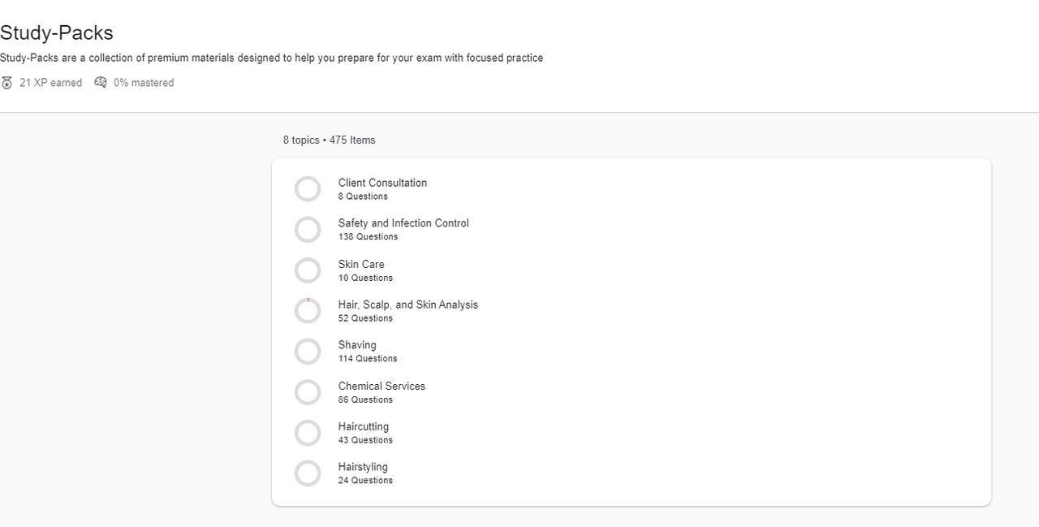1039x527 pixels.
Task: Select the Shaving topic
Action: click(357, 345)
